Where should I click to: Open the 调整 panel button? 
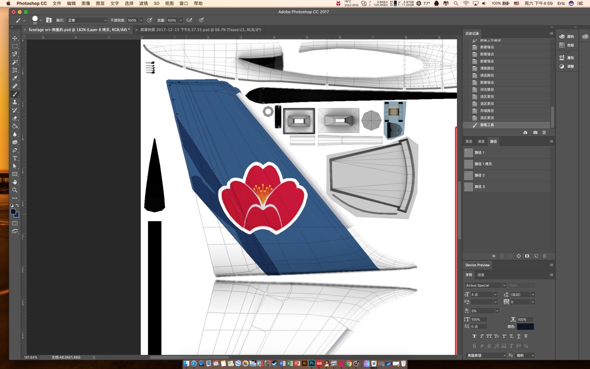coord(567,66)
